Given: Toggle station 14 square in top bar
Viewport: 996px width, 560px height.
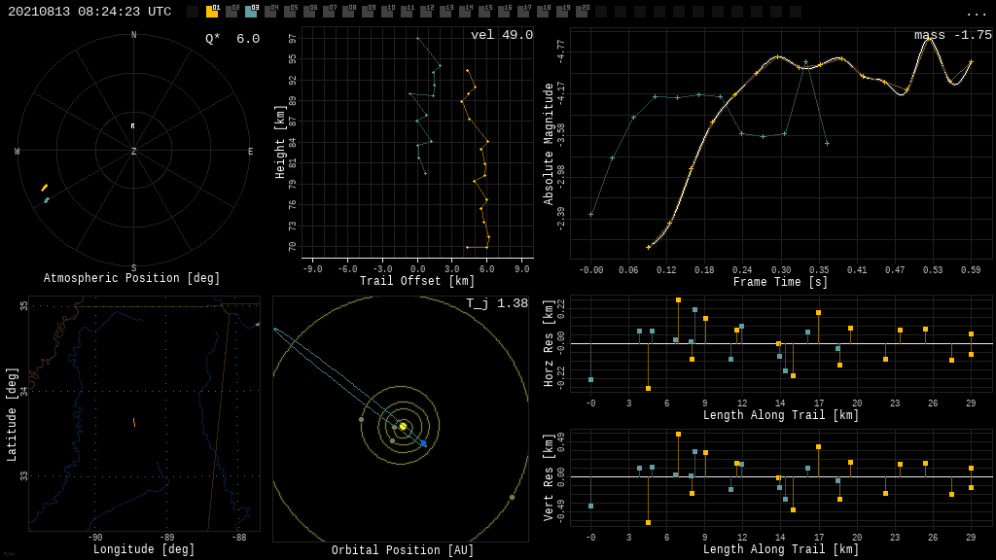Looking at the screenshot, I should 465,12.
